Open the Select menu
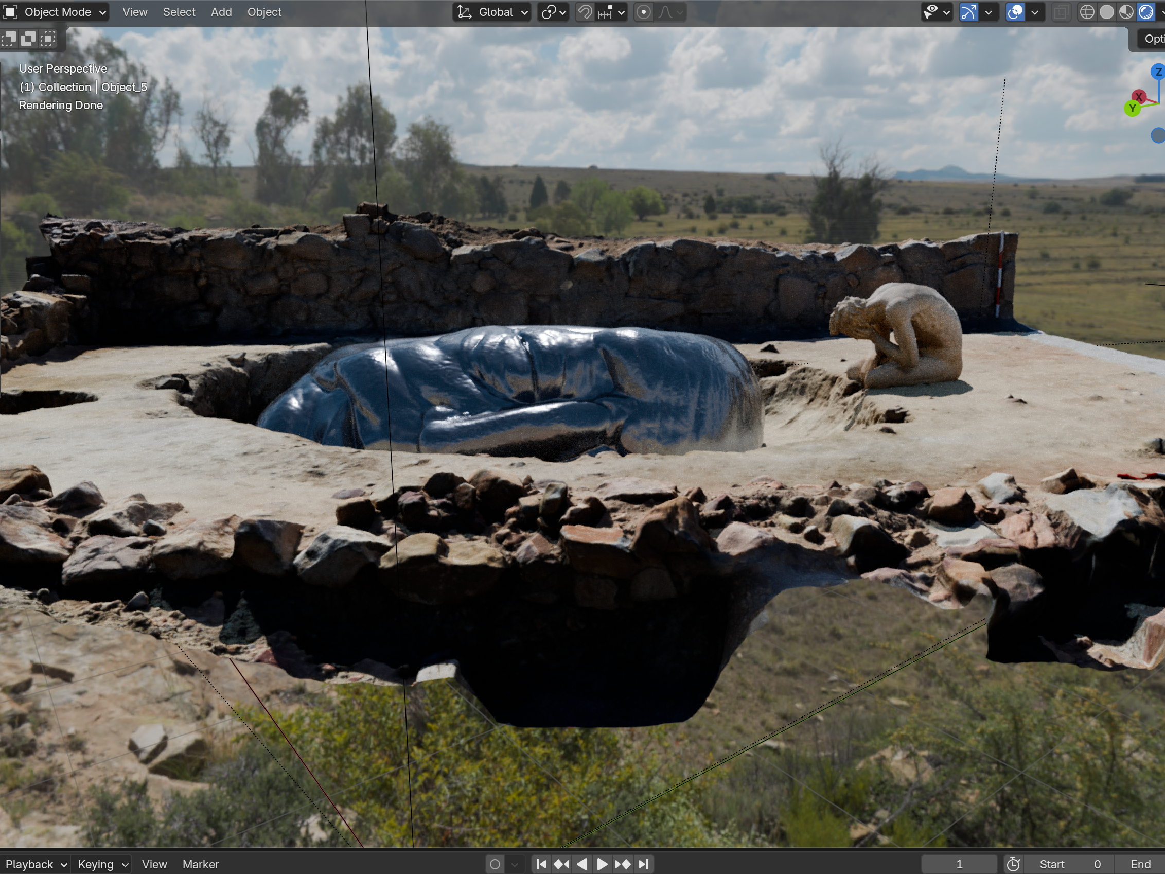The height and width of the screenshot is (874, 1165). pos(179,12)
